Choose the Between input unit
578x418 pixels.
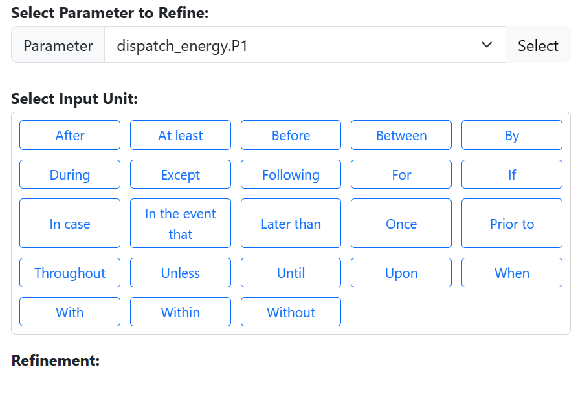point(401,135)
